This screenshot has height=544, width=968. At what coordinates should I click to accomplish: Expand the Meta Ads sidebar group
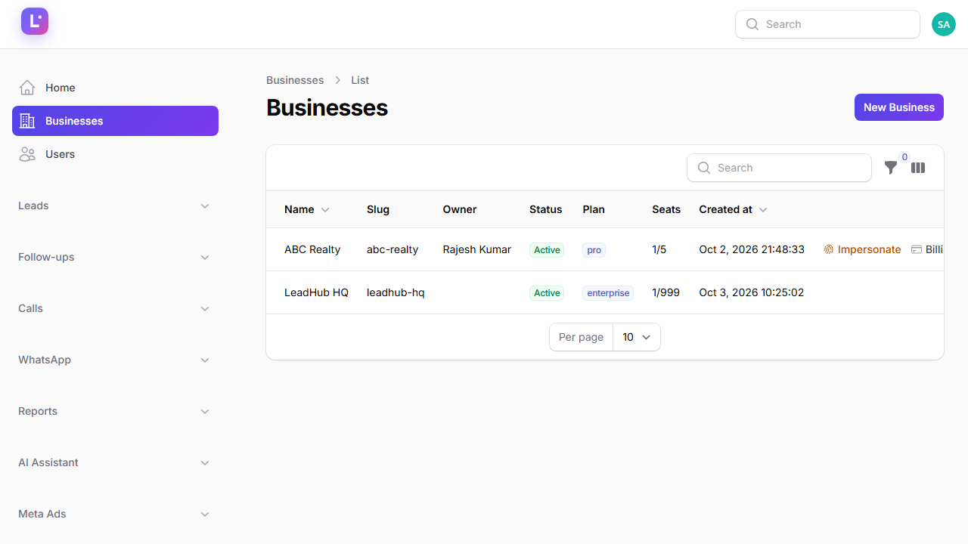114,514
